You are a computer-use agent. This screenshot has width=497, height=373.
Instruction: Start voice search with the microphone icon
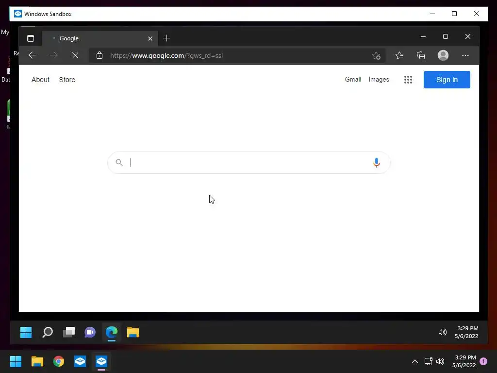pyautogui.click(x=377, y=162)
